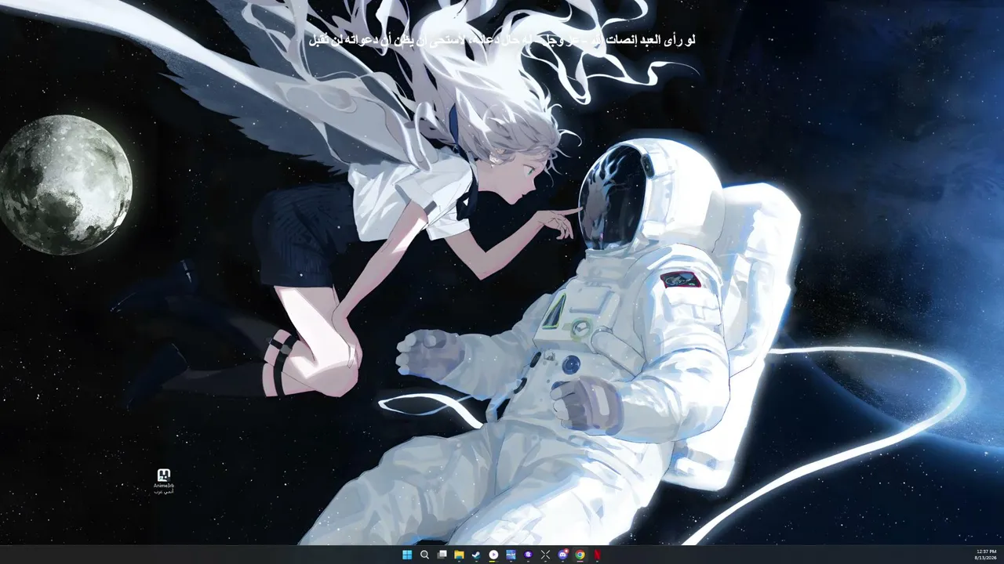This screenshot has width=1004, height=564.
Task: Open the Anime3rb desktop shortcut
Action: [164, 481]
